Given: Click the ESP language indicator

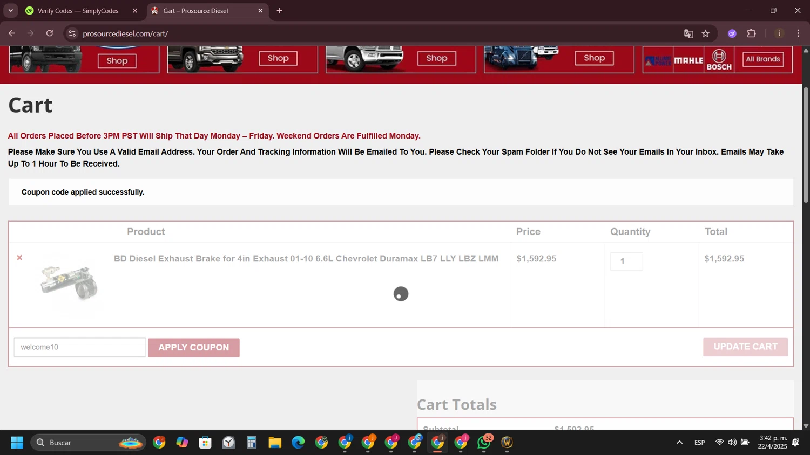Looking at the screenshot, I should coord(699,443).
